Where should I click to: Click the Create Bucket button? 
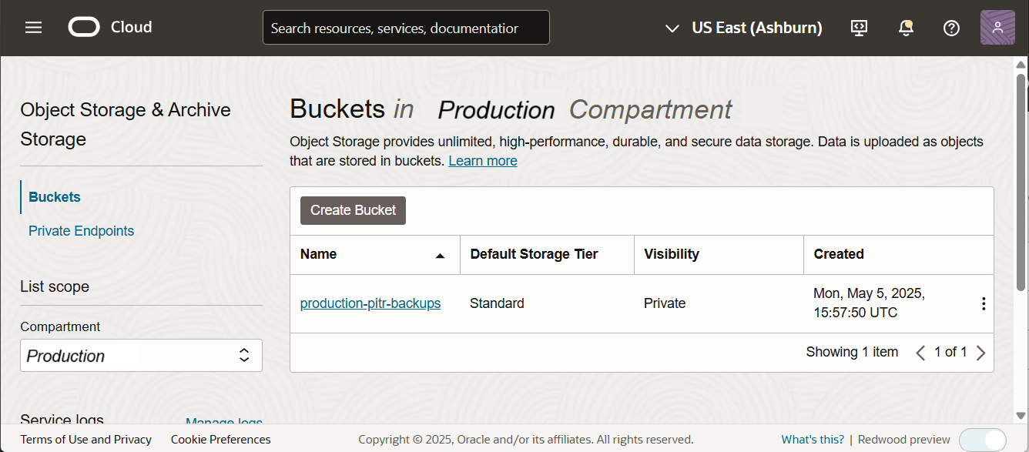coord(353,210)
